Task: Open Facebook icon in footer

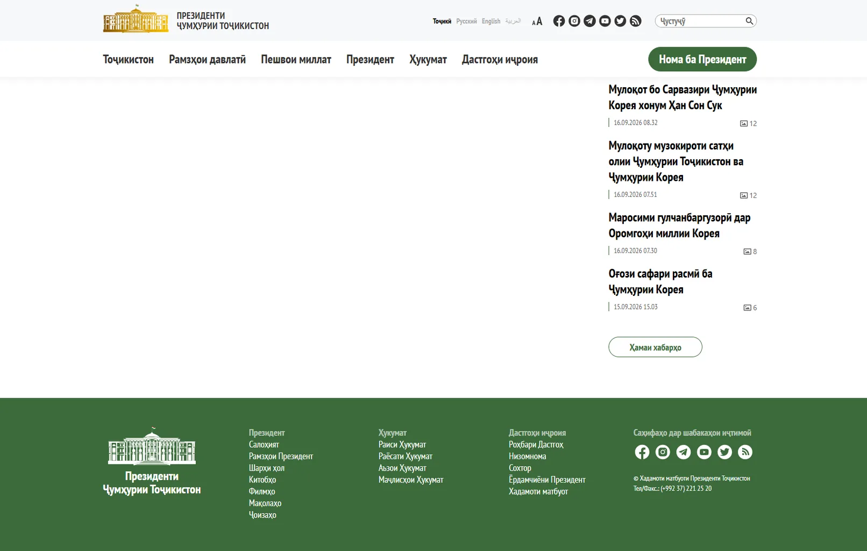Action: (x=642, y=452)
